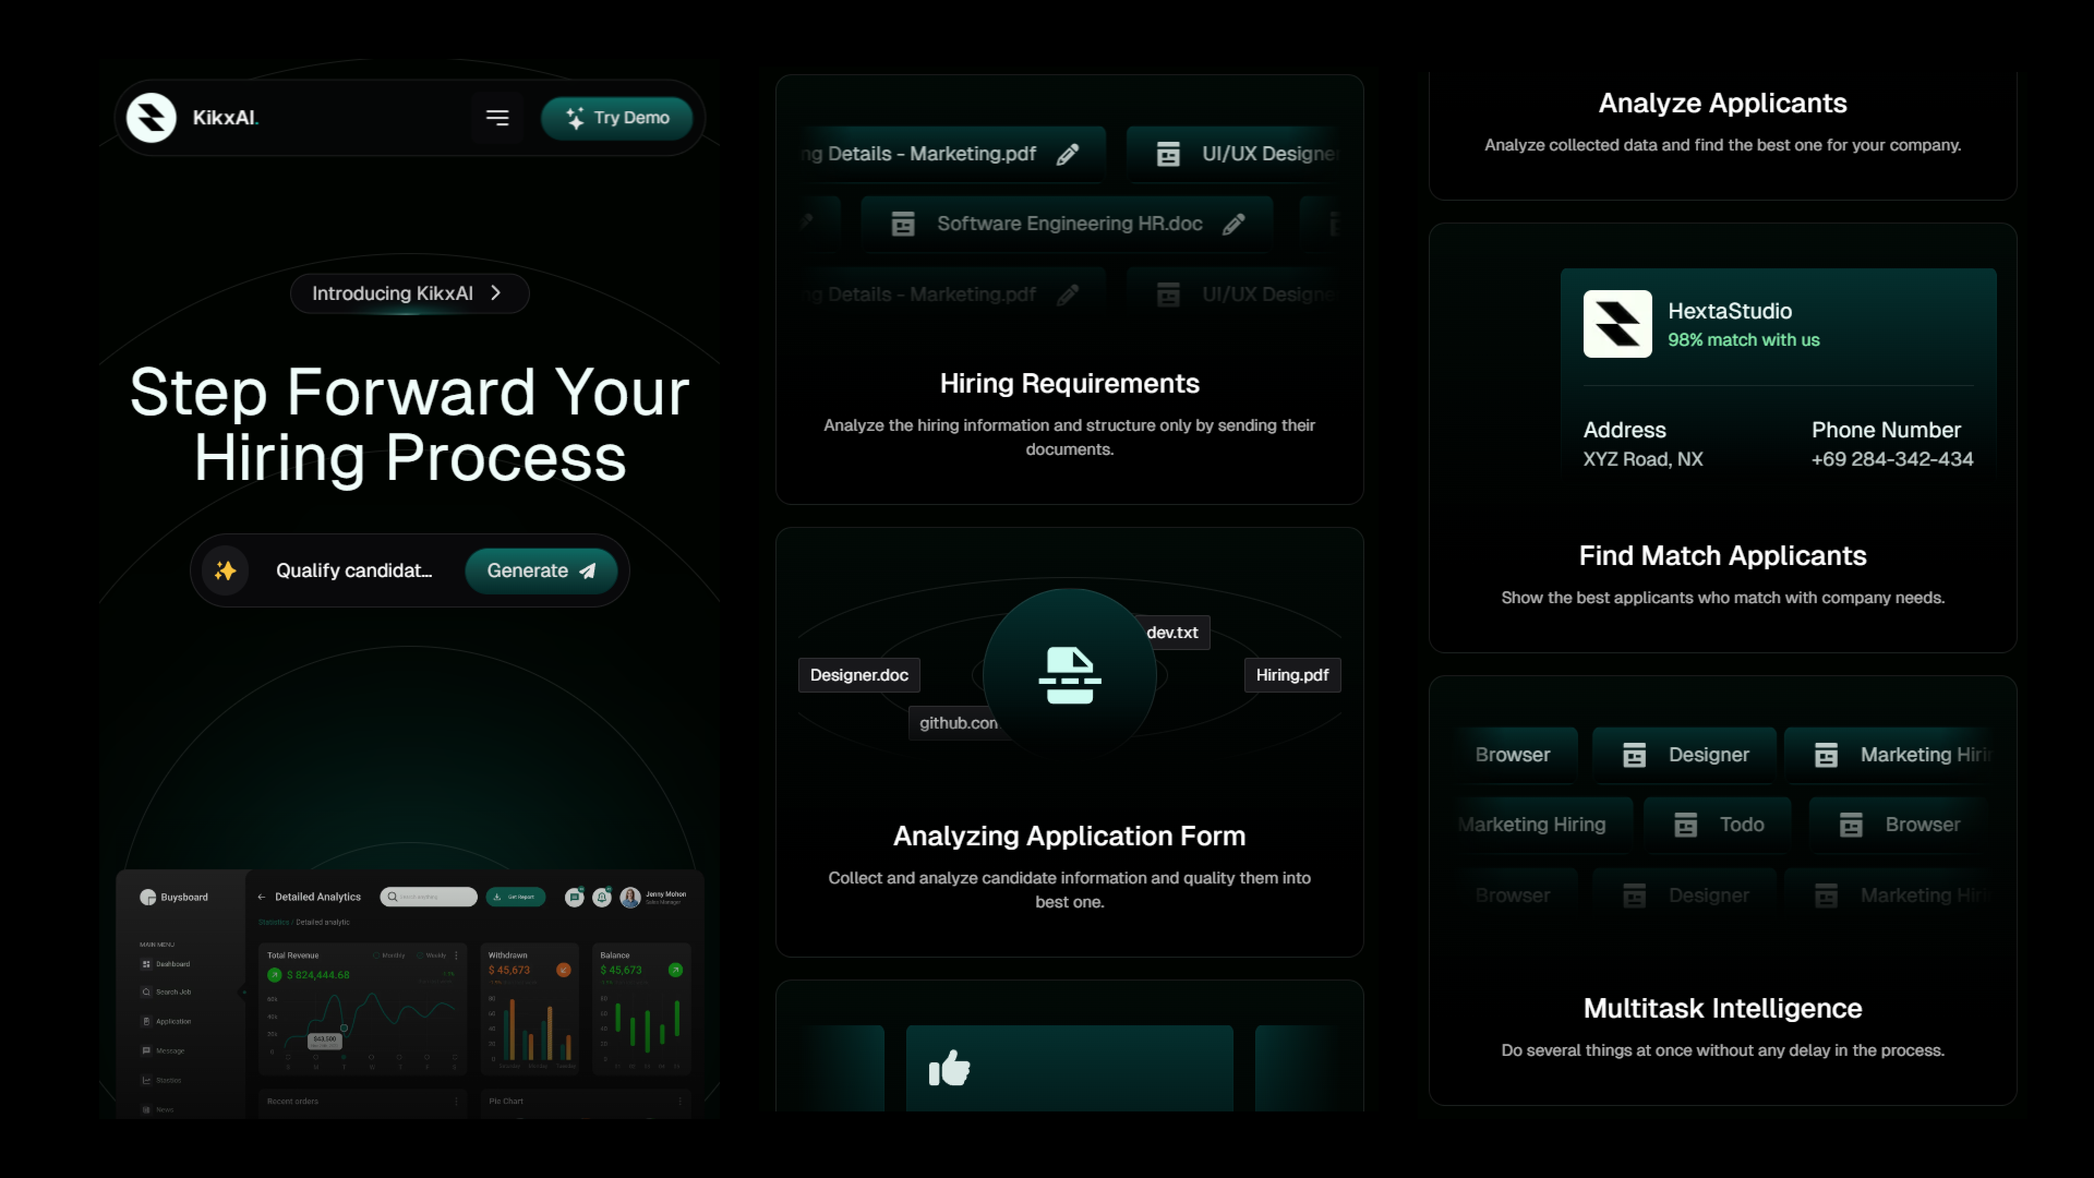Screen dimensions: 2094x1178
Task: Click document icon on top UI/UX Designer chip
Action: pos(1168,154)
